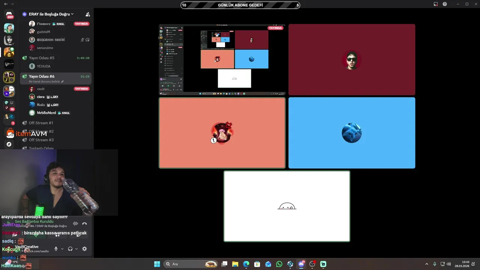Go back using the left arrow
The width and height of the screenshot is (480, 270).
pos(6,4)
